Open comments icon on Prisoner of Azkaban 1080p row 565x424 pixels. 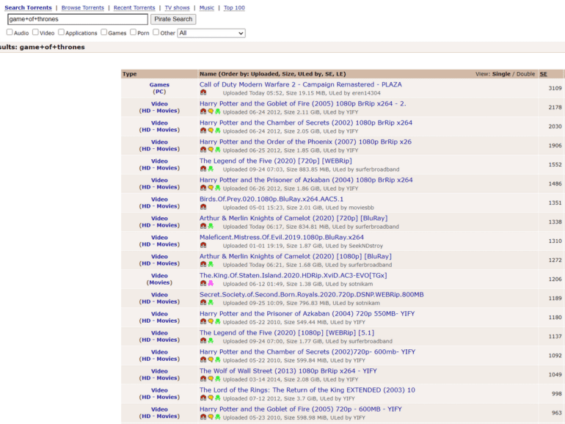click(211, 188)
